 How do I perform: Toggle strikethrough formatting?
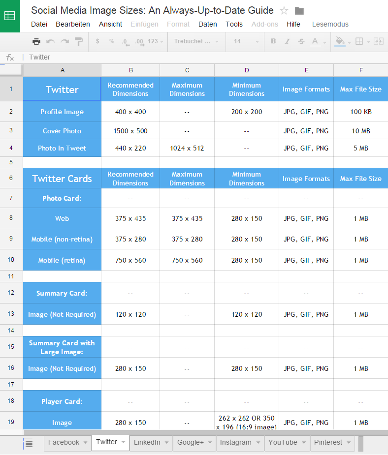(x=301, y=41)
